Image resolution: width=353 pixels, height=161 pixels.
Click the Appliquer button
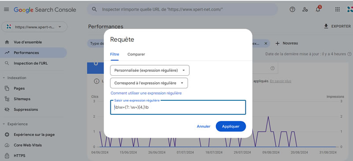231,126
